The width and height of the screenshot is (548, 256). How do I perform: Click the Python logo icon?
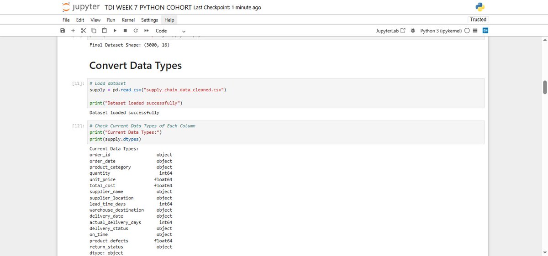pos(479,7)
